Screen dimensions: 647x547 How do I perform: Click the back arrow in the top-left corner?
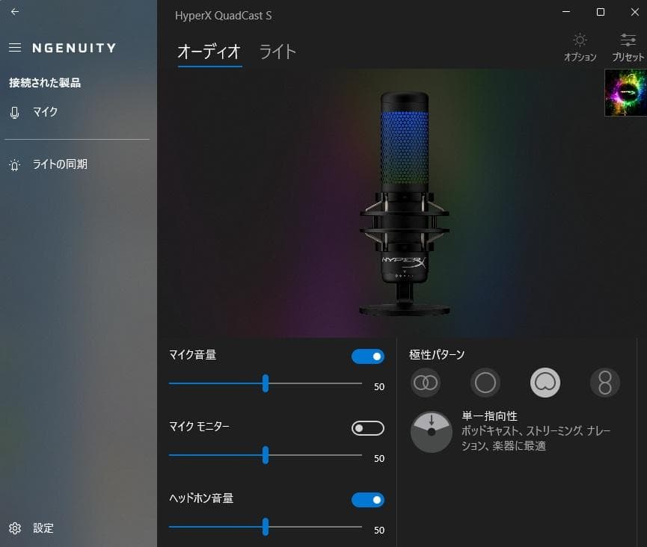pyautogui.click(x=14, y=12)
